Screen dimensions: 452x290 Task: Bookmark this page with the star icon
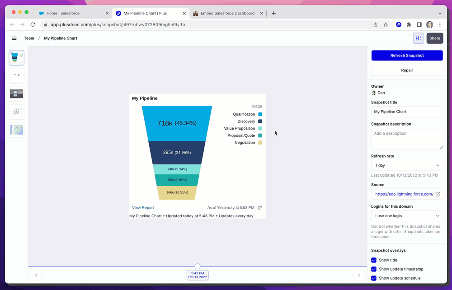[386, 25]
